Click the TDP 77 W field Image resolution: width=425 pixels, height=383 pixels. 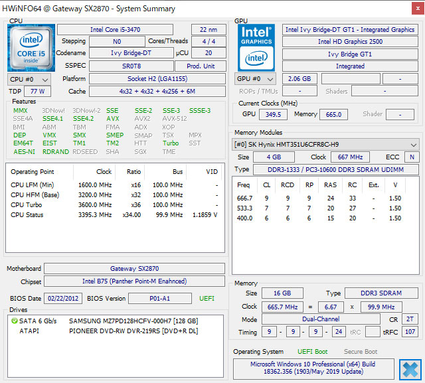(x=37, y=92)
